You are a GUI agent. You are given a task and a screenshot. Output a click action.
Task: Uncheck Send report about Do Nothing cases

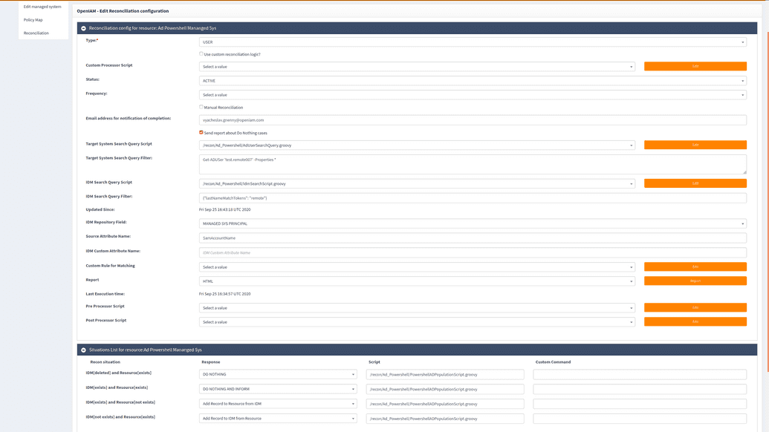[x=201, y=133]
